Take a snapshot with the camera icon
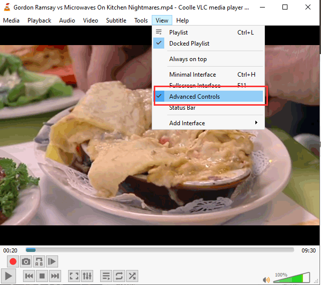Viewport: 321px width, 285px height. 26,261
